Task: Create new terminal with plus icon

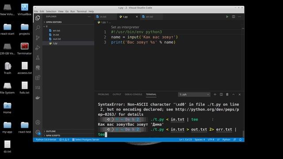Action: point(215,95)
